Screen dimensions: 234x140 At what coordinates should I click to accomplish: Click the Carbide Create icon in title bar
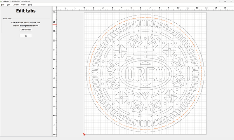[x=1, y=1]
